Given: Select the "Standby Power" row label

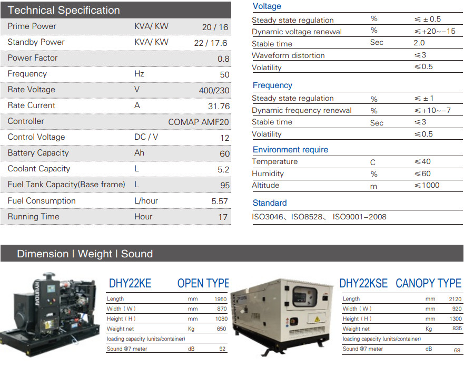Looking at the screenshot, I should pos(36,42).
